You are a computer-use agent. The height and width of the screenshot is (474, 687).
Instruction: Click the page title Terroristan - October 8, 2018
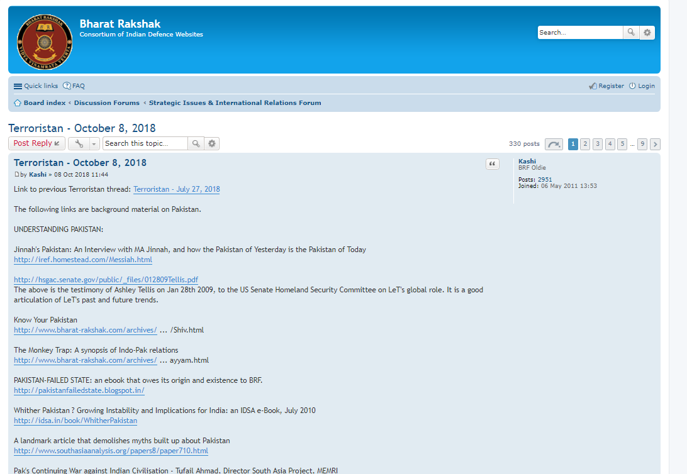click(x=82, y=128)
